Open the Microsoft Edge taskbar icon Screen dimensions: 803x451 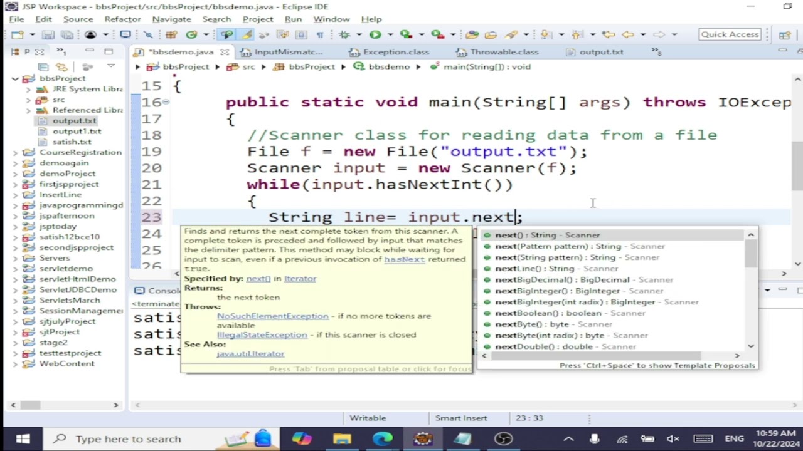383,438
